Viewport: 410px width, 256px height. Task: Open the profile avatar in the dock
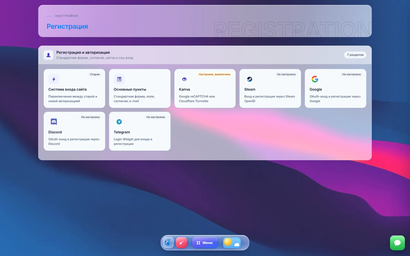click(168, 243)
